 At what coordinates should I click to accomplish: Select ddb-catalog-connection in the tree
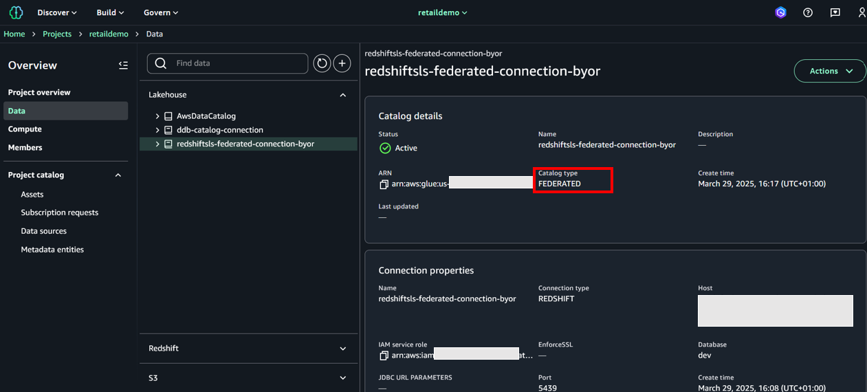click(x=220, y=130)
